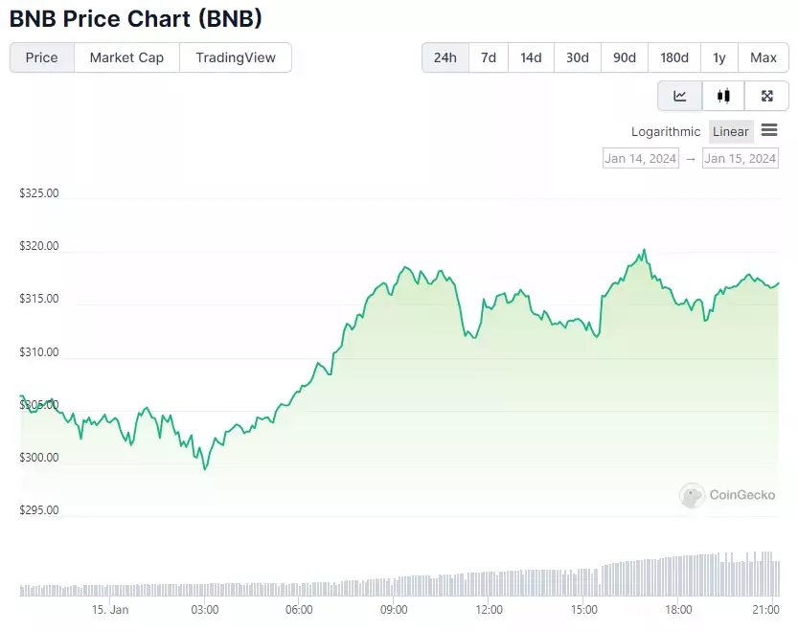
Task: Select the Price tab
Action: [42, 57]
